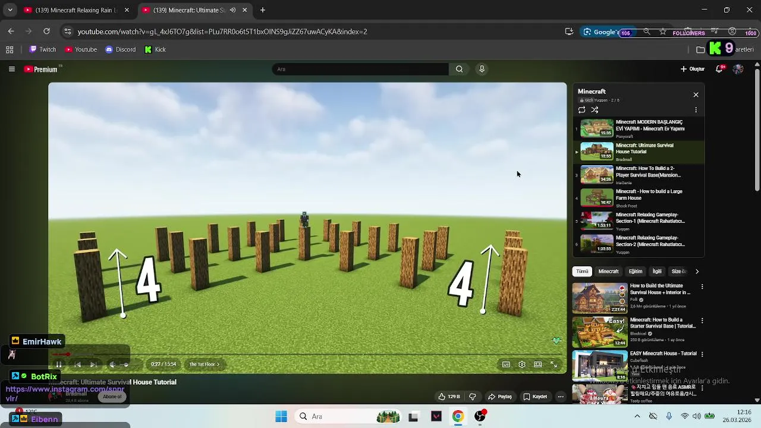Play 'How To Build a 2-Player Survival Base' video
This screenshot has width=761, height=428.
click(x=639, y=175)
